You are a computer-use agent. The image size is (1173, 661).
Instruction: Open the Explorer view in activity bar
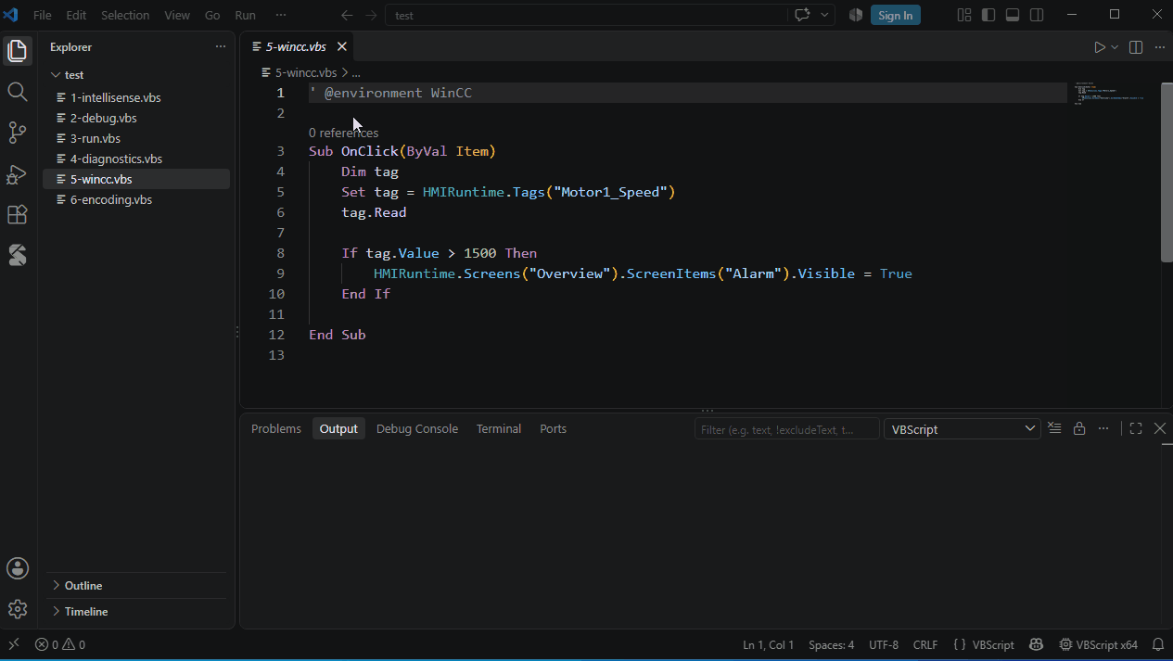[x=18, y=51]
